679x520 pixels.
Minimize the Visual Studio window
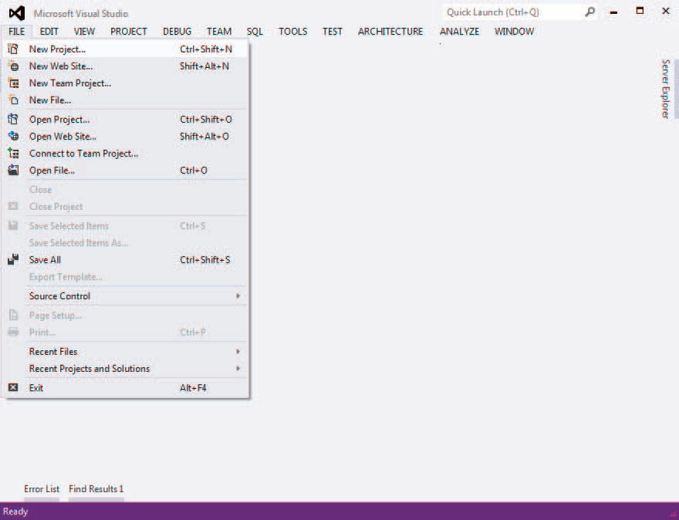(x=613, y=12)
